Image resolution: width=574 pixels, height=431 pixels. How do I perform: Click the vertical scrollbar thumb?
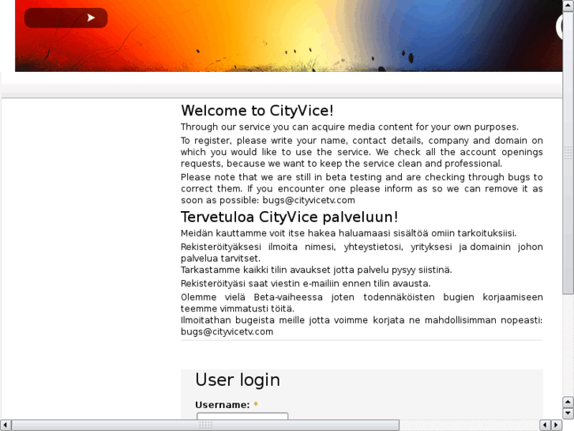(568, 153)
